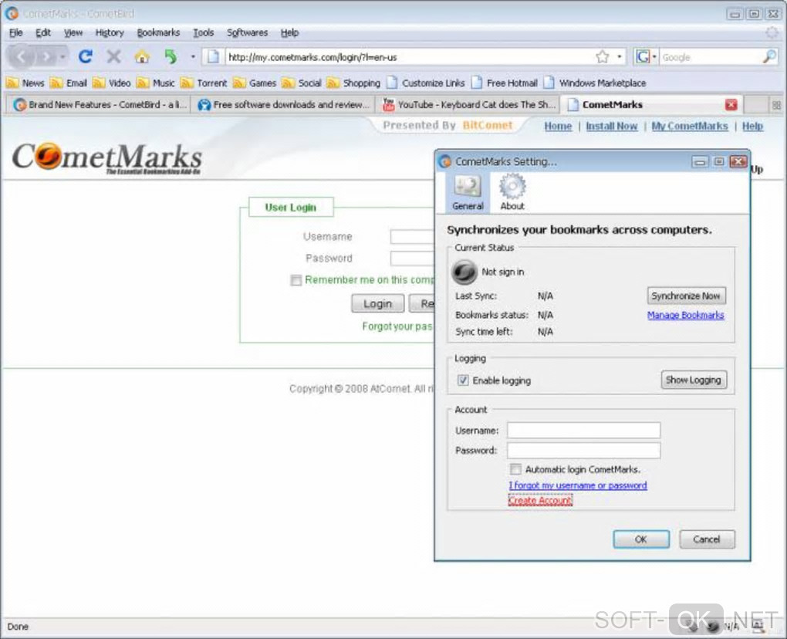The height and width of the screenshot is (639, 787).
Task: Click the URL address bar
Action: point(409,56)
